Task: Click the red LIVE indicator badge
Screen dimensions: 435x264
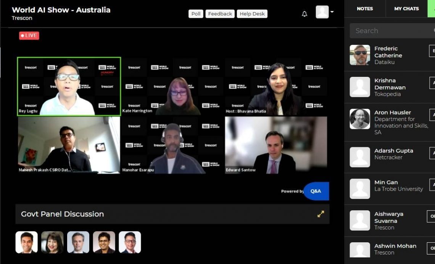Action: pyautogui.click(x=29, y=35)
